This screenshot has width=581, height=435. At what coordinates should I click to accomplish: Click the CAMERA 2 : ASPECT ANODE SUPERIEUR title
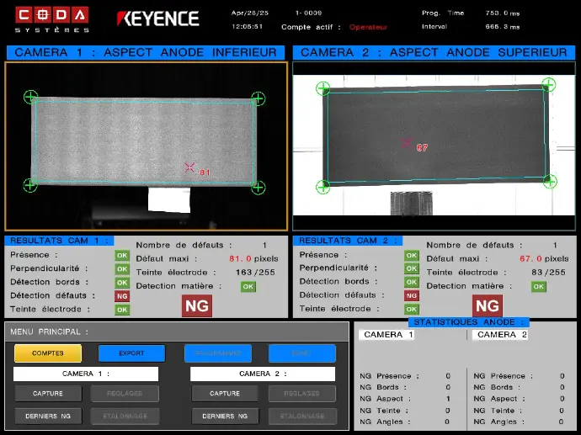(x=434, y=52)
